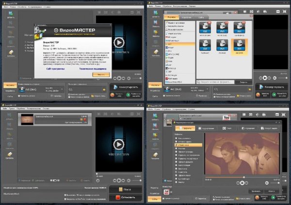The height and width of the screenshot is (205, 291).
Task: Check the Отразить по горизонтали effect checkbox
Action: (177, 155)
